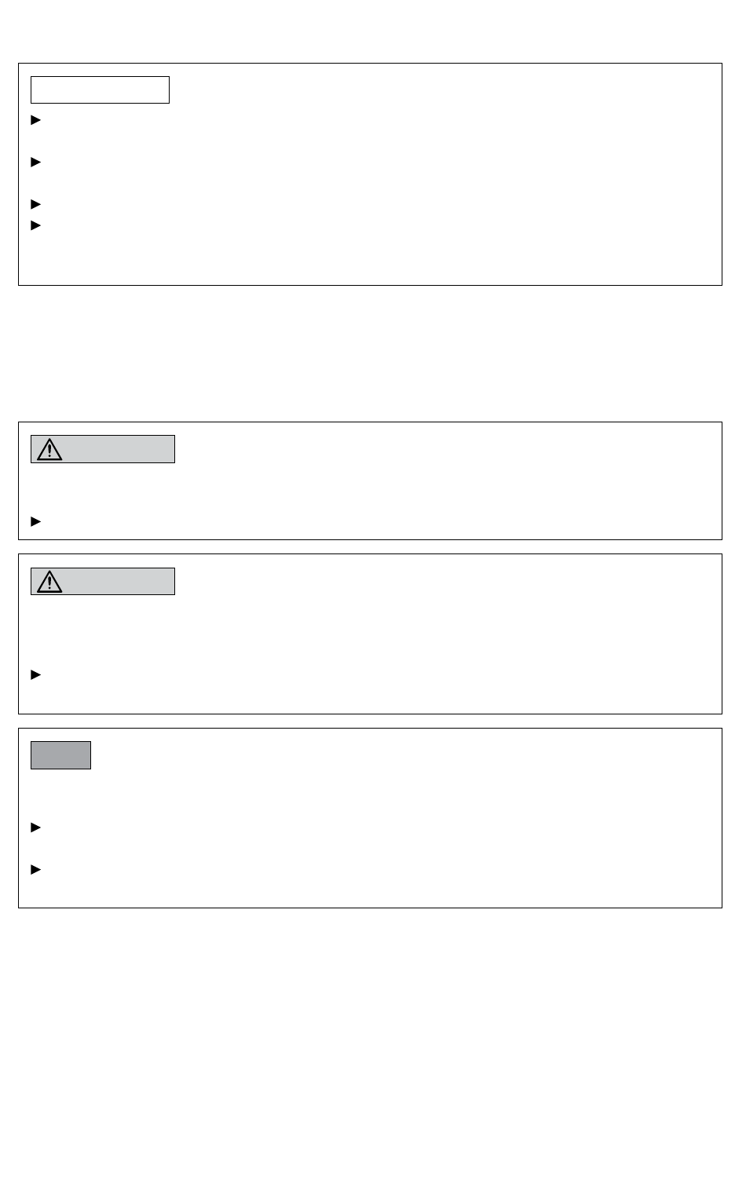Select the second arrow bullet in the top box

35,163
